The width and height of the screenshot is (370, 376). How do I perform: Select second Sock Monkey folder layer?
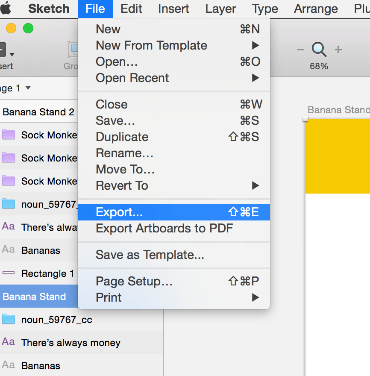coord(39,158)
